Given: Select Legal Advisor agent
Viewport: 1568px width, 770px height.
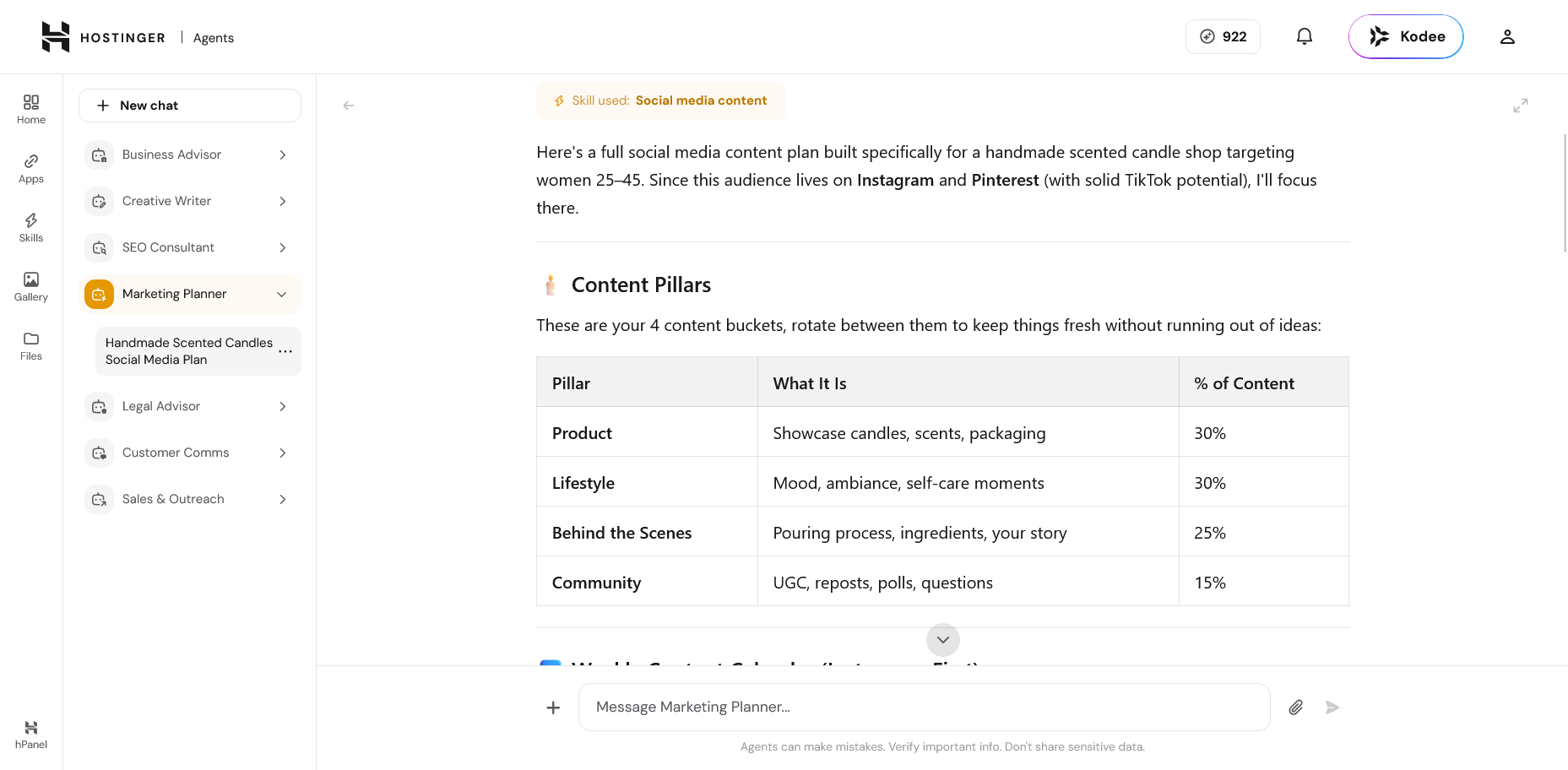Looking at the screenshot, I should (x=190, y=406).
